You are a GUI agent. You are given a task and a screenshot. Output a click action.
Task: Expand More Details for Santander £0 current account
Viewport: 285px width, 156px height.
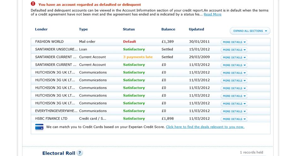tap(234, 65)
